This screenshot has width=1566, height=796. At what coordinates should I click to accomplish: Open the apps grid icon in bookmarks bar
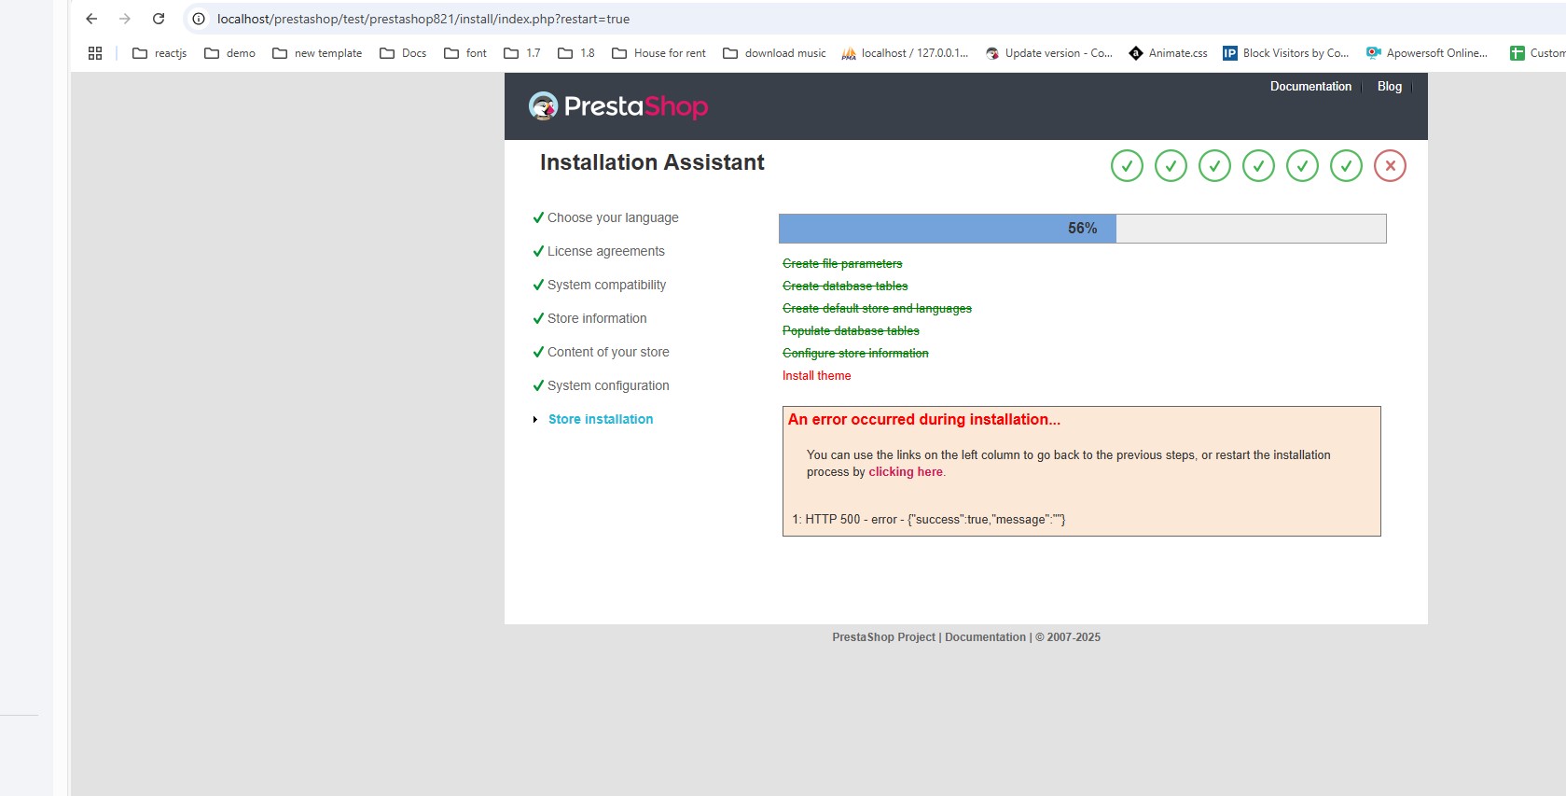[x=95, y=53]
